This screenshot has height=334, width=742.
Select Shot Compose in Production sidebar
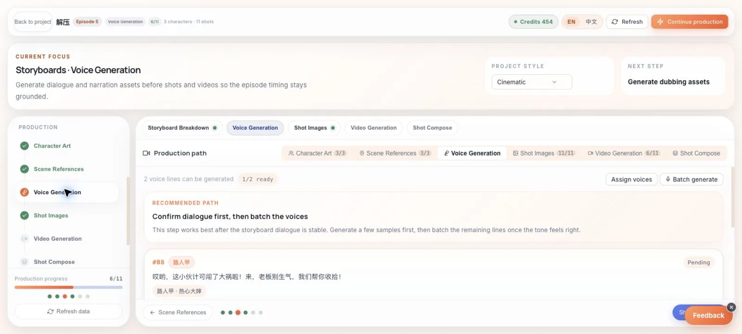click(x=67, y=262)
